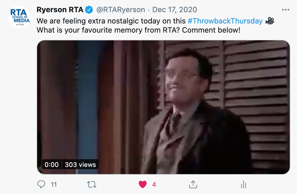Click the tweet text about favourite memory
297x194 pixels.
coord(139,30)
